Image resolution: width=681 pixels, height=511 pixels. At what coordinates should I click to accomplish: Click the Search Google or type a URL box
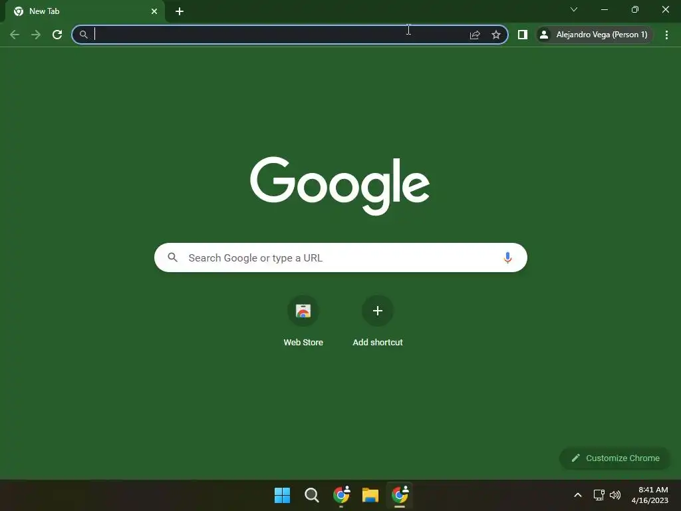(x=340, y=257)
